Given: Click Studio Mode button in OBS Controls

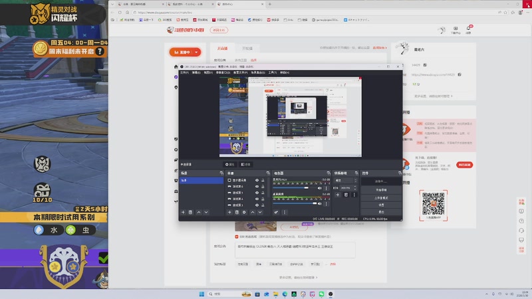Looking at the screenshot, I should pyautogui.click(x=381, y=197).
